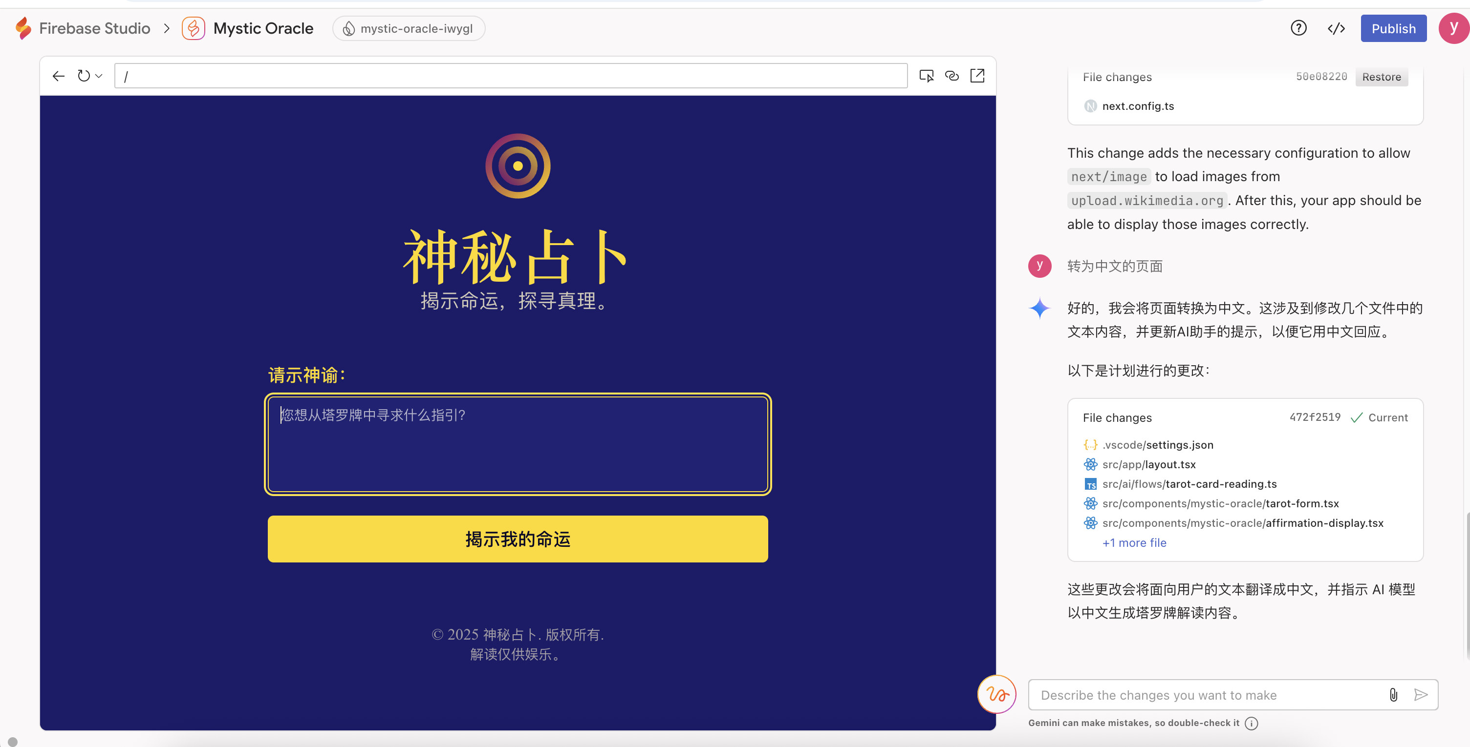
Task: Attach a file with the paperclip icon
Action: pyautogui.click(x=1394, y=695)
